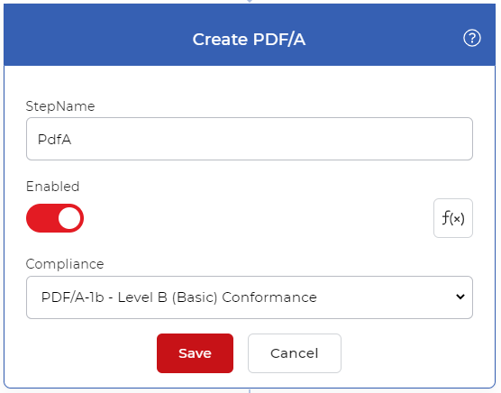Click the Enabled label text
The width and height of the screenshot is (501, 393).
pyautogui.click(x=53, y=187)
